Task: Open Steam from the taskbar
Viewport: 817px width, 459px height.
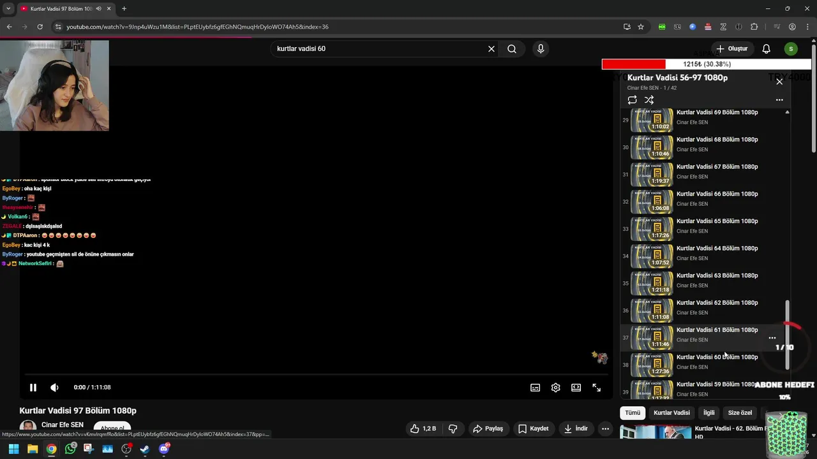Action: (145, 449)
